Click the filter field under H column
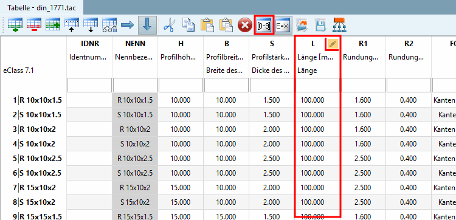 pyautogui.click(x=181, y=85)
